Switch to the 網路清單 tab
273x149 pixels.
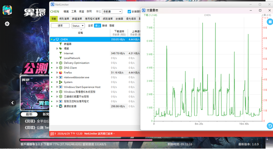[107, 18]
